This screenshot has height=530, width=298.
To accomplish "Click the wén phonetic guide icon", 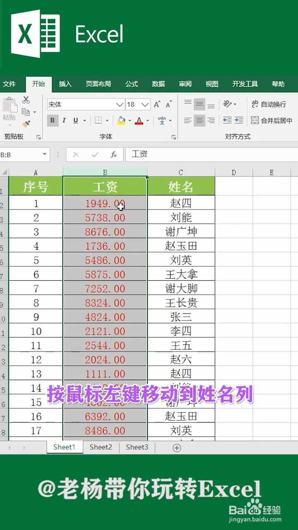I will click(161, 120).
